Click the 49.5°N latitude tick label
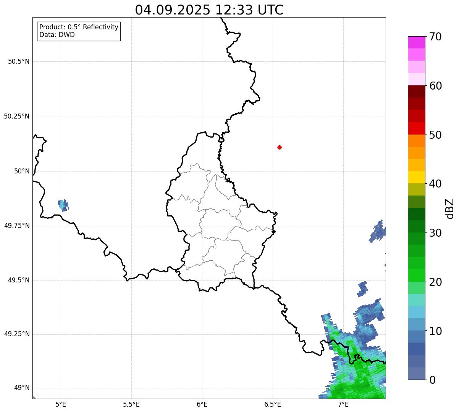The image size is (459, 412). coord(19,280)
